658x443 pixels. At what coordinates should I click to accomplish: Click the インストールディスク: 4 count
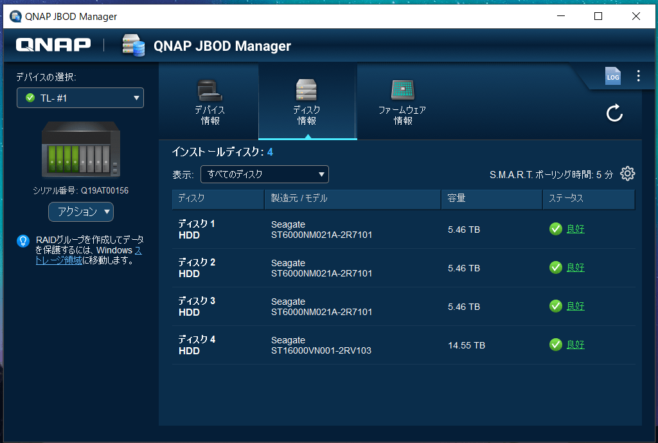coord(222,152)
